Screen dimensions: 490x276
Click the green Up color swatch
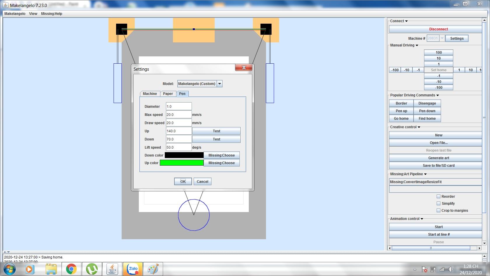182,163
